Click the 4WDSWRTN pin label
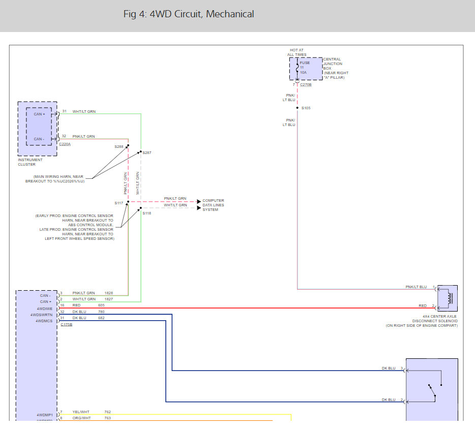This screenshot has height=432, width=475. pos(41,315)
